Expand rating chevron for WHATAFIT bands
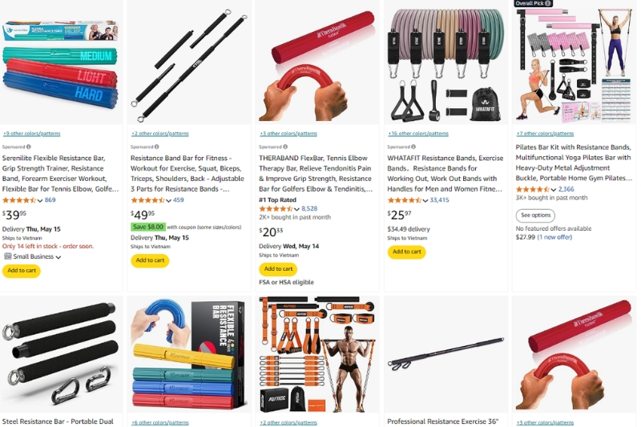This screenshot has height=427, width=641. (425, 200)
